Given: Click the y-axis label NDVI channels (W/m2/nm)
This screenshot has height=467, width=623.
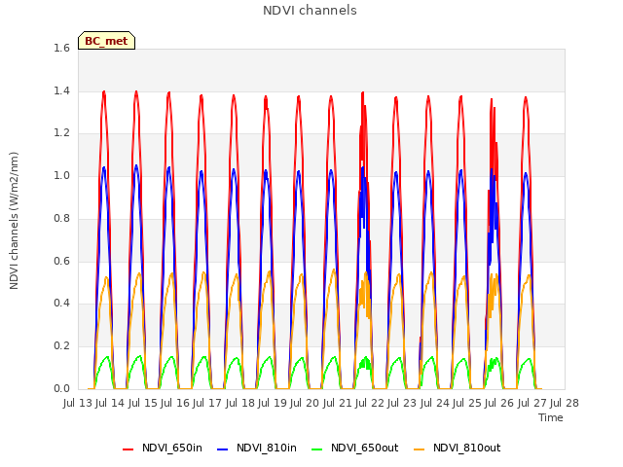Looking at the screenshot, I should 14,221.
